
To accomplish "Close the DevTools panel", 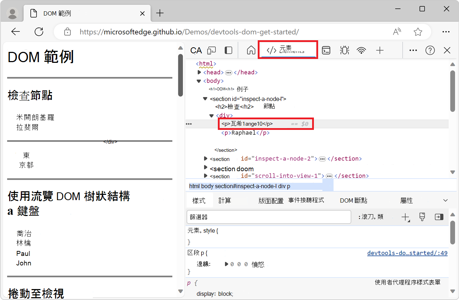I will point(447,50).
